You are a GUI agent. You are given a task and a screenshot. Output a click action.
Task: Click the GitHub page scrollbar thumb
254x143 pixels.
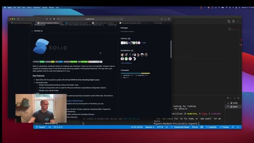click(171, 49)
